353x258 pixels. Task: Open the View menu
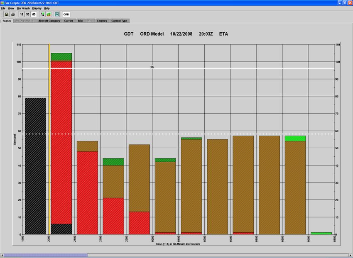coord(11,8)
